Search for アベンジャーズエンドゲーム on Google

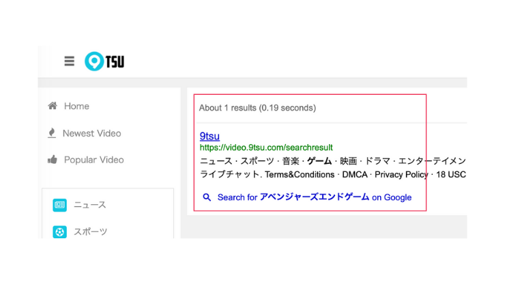point(314,197)
